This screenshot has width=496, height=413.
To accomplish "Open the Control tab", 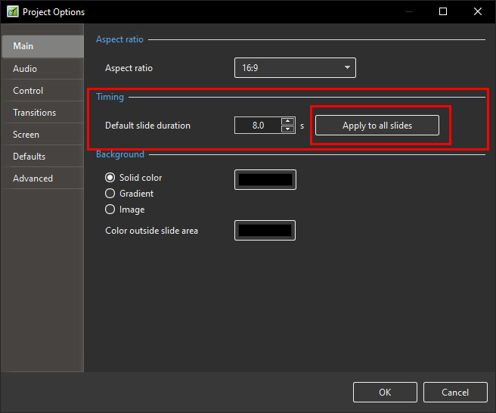I will click(28, 91).
